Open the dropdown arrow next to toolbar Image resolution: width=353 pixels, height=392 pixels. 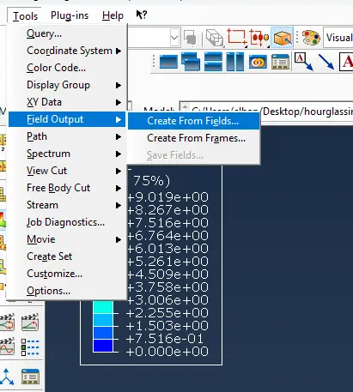(174, 38)
